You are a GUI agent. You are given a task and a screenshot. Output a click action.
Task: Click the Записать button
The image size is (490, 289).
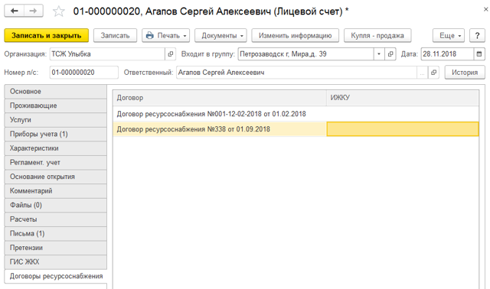pos(115,36)
